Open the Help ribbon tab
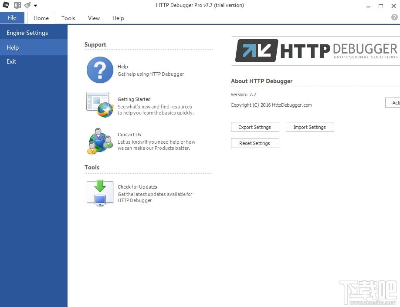400x307 pixels. pyautogui.click(x=118, y=18)
